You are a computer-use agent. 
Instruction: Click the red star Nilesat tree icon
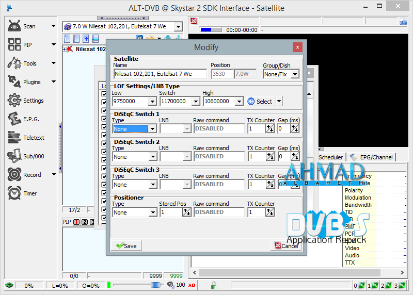point(70,49)
